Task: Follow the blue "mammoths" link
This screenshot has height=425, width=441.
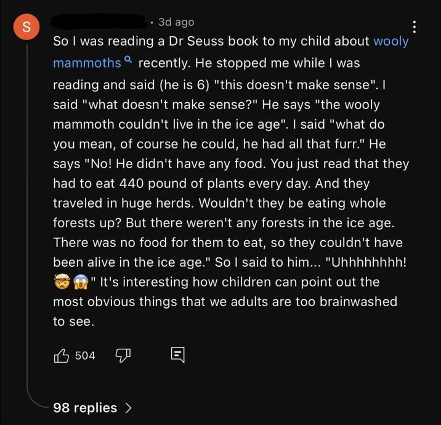Action: tap(87, 63)
